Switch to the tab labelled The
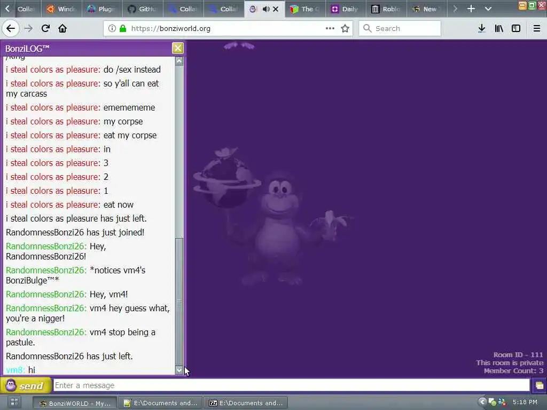Screen dimensions: 547x410 pos(305,9)
